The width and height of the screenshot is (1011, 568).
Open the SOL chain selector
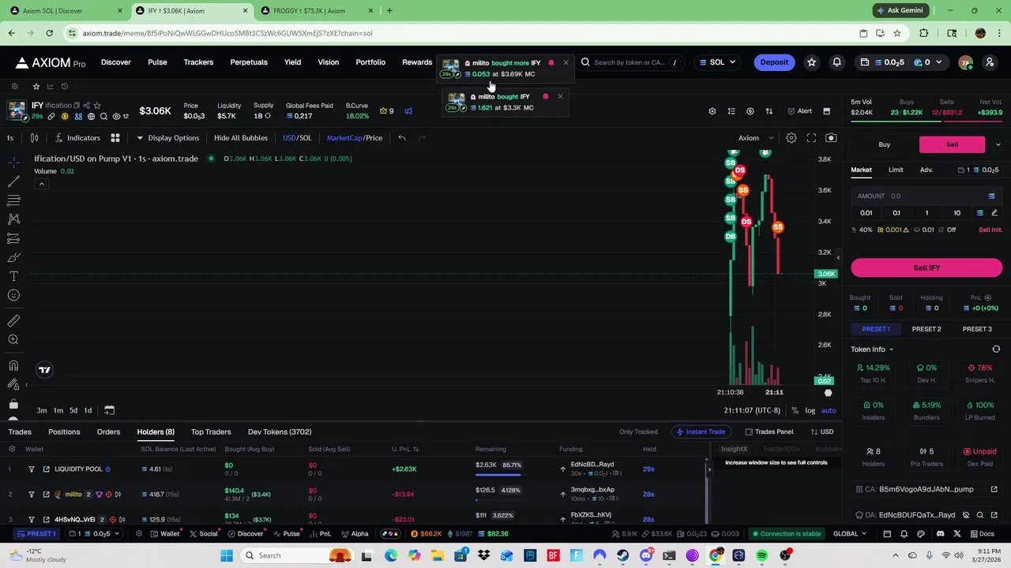point(717,62)
